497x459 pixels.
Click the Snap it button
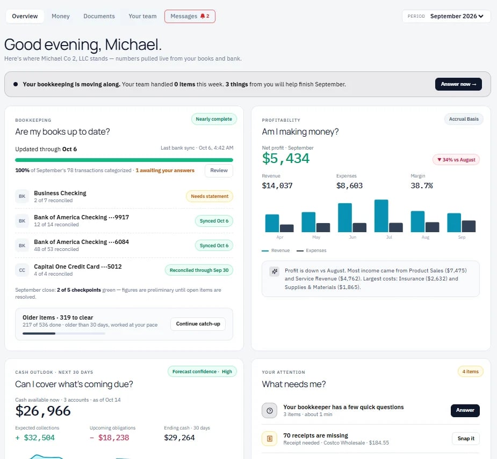pyautogui.click(x=466, y=439)
